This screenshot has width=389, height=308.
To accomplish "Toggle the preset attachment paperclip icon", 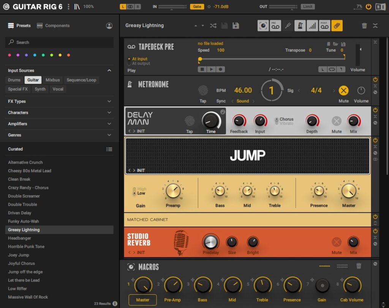I will [x=337, y=25].
